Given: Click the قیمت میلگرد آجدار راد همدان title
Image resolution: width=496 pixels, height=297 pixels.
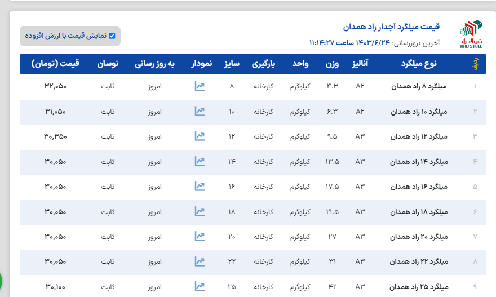Looking at the screenshot, I should coord(391,26).
